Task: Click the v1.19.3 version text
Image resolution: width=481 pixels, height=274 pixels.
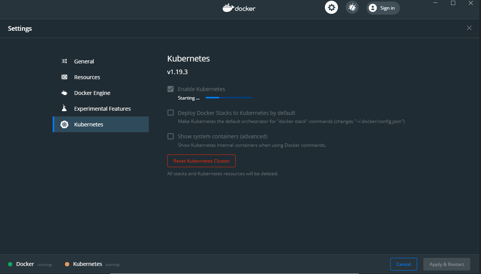Action: click(177, 72)
